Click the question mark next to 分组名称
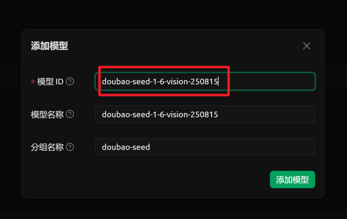The height and width of the screenshot is (219, 347). click(70, 147)
